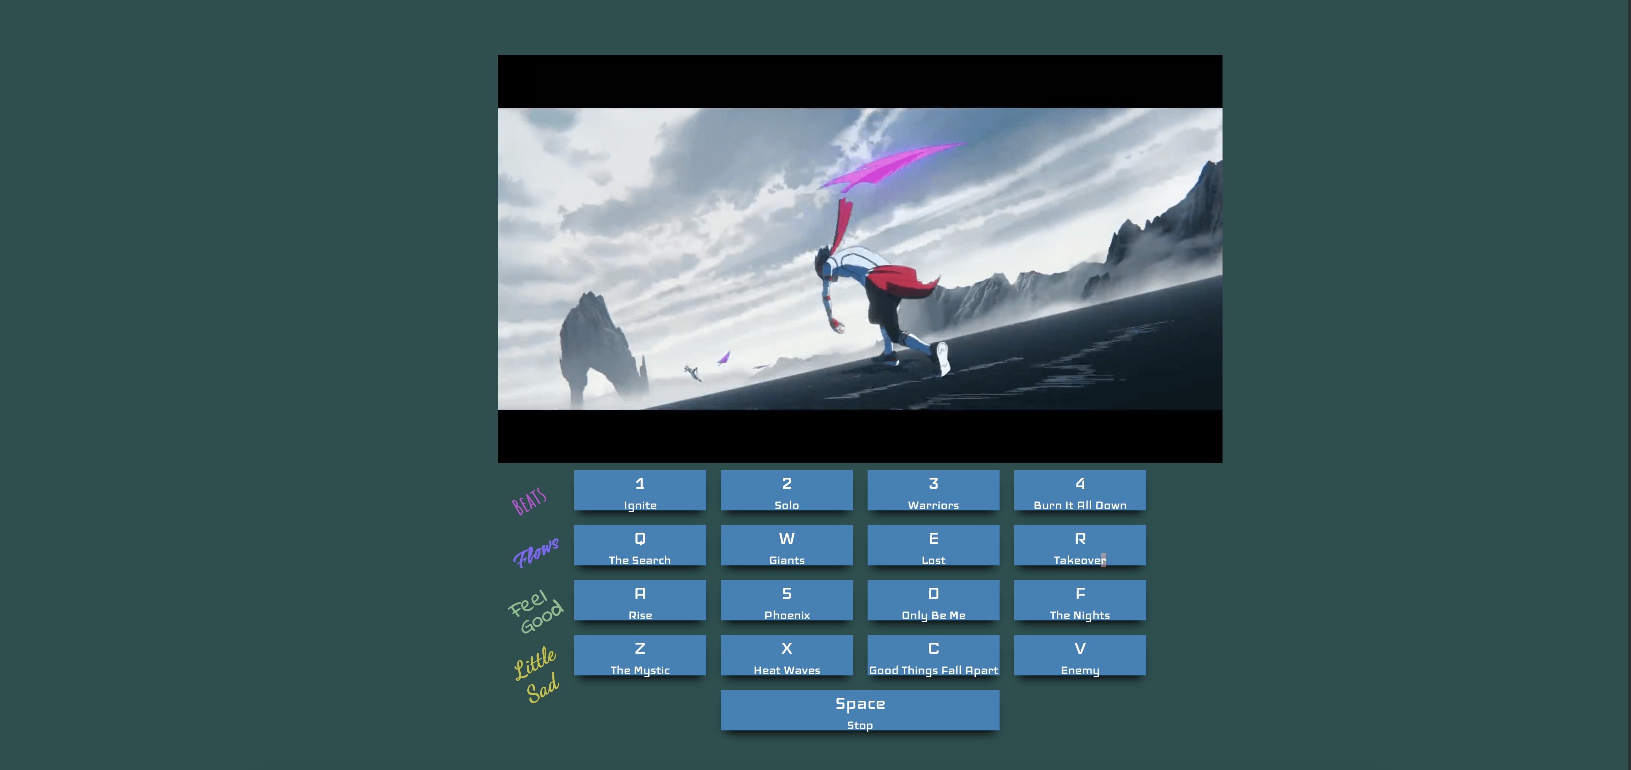Start "Burn It All Down" beat
This screenshot has width=1631, height=770.
point(1080,491)
